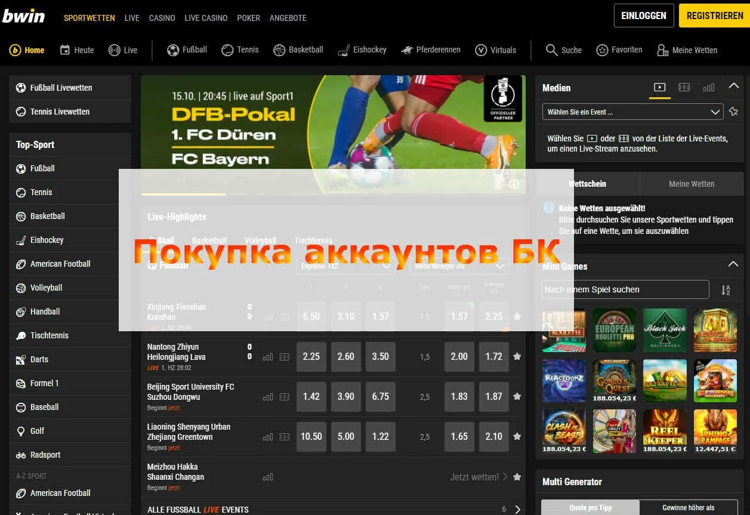This screenshot has width=750, height=515.
Task: Open CASINO in top menu
Action: tap(162, 18)
